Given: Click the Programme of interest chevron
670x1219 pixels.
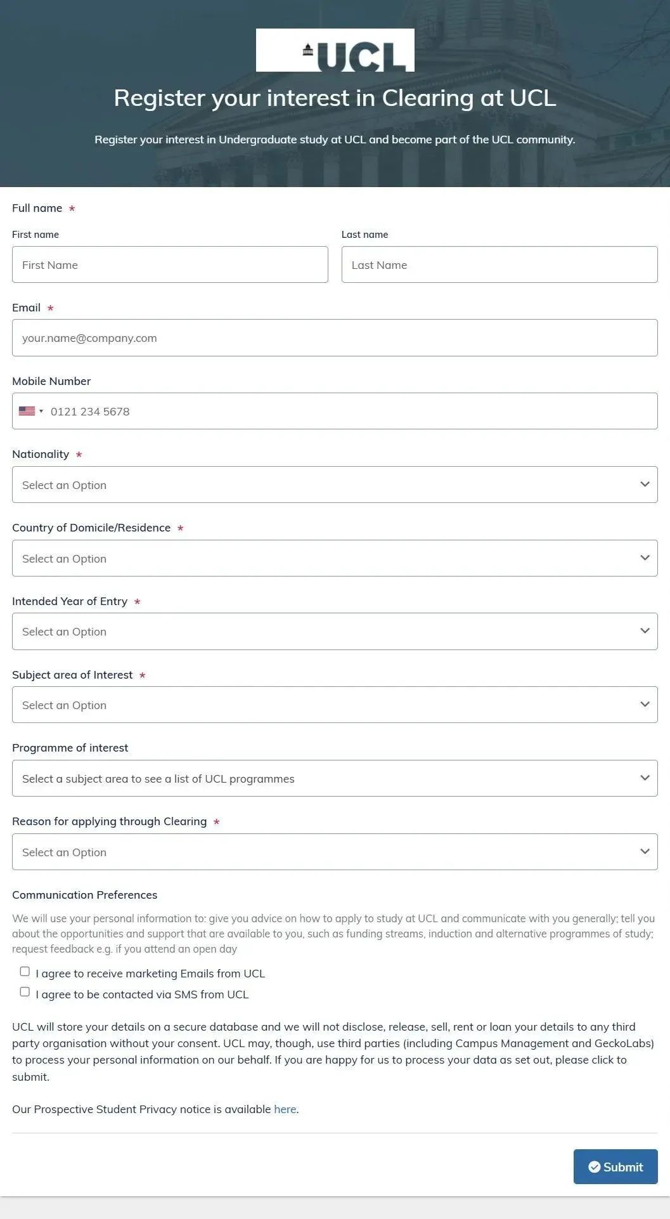Looking at the screenshot, I should pos(645,778).
